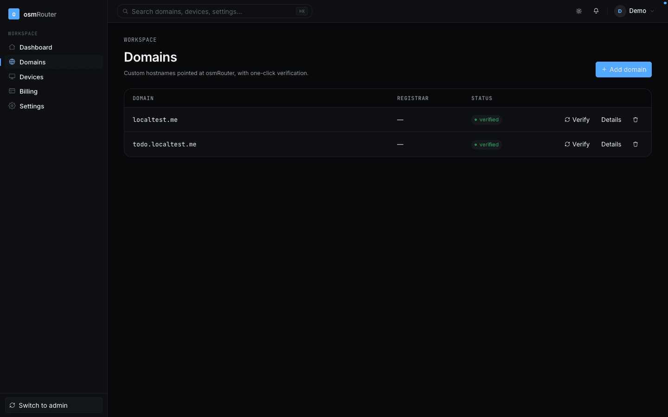
Task: Click the todo.localtest.me domain name
Action: (164, 144)
